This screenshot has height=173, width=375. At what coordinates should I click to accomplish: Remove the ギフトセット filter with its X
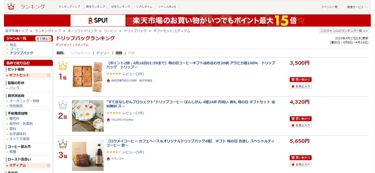[49, 75]
